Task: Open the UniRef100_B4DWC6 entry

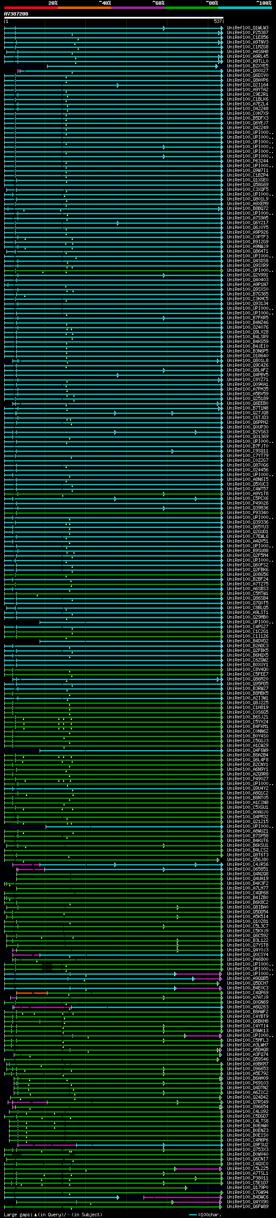Action: [x=247, y=1197]
